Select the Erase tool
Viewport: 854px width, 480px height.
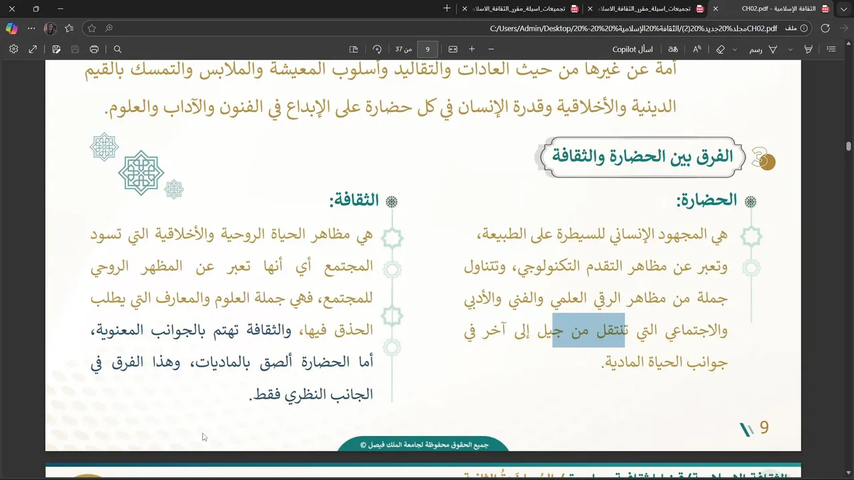721,49
